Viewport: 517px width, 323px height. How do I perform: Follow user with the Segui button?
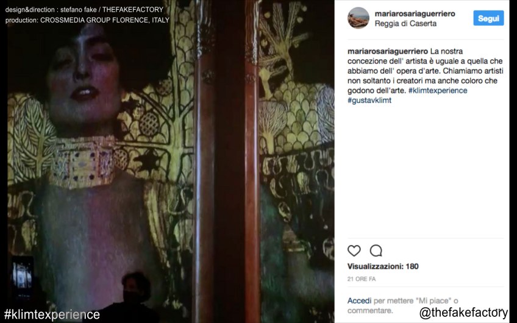[488, 18]
